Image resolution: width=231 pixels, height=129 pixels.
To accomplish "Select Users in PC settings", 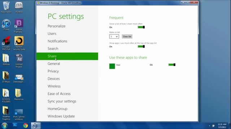I will [52, 33].
